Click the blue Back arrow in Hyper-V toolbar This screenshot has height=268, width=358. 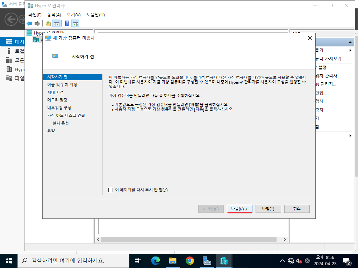pos(29,23)
